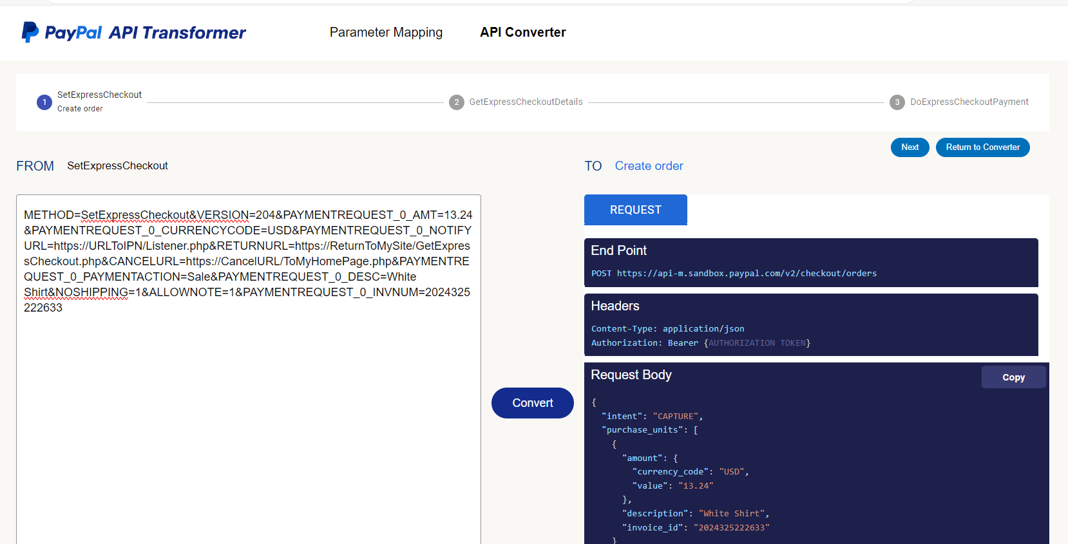Click the POST endpoint URL text
Image resolution: width=1068 pixels, height=544 pixels.
[746, 274]
